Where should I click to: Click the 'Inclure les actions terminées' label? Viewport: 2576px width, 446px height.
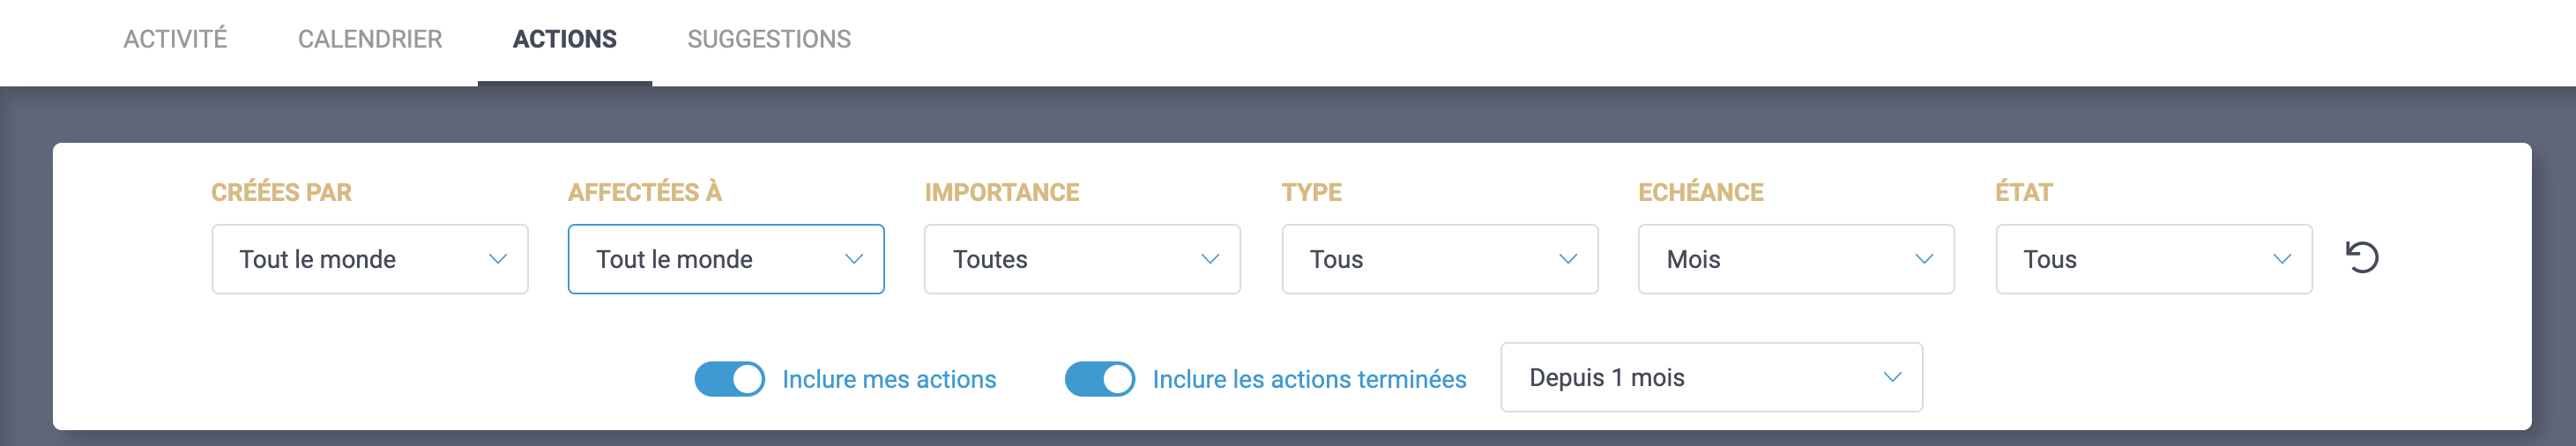(1309, 379)
